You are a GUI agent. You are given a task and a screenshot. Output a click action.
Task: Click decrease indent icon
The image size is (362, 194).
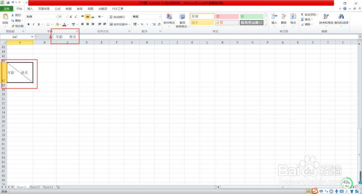pos(100,24)
